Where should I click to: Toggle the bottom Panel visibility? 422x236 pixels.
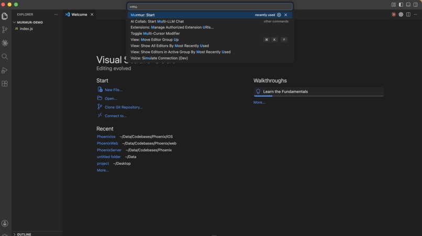408,5
